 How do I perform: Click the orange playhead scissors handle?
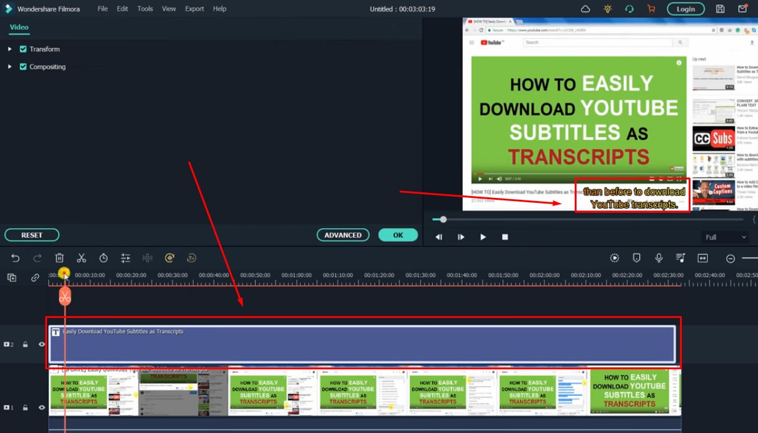pos(65,296)
